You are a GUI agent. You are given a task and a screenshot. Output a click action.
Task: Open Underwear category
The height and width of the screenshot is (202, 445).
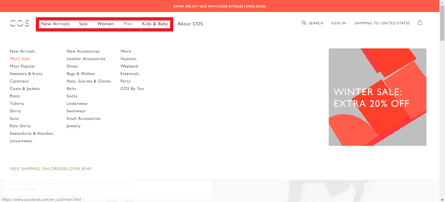77,104
